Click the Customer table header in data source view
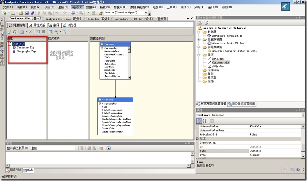The image size is (307, 181). [x=115, y=44]
